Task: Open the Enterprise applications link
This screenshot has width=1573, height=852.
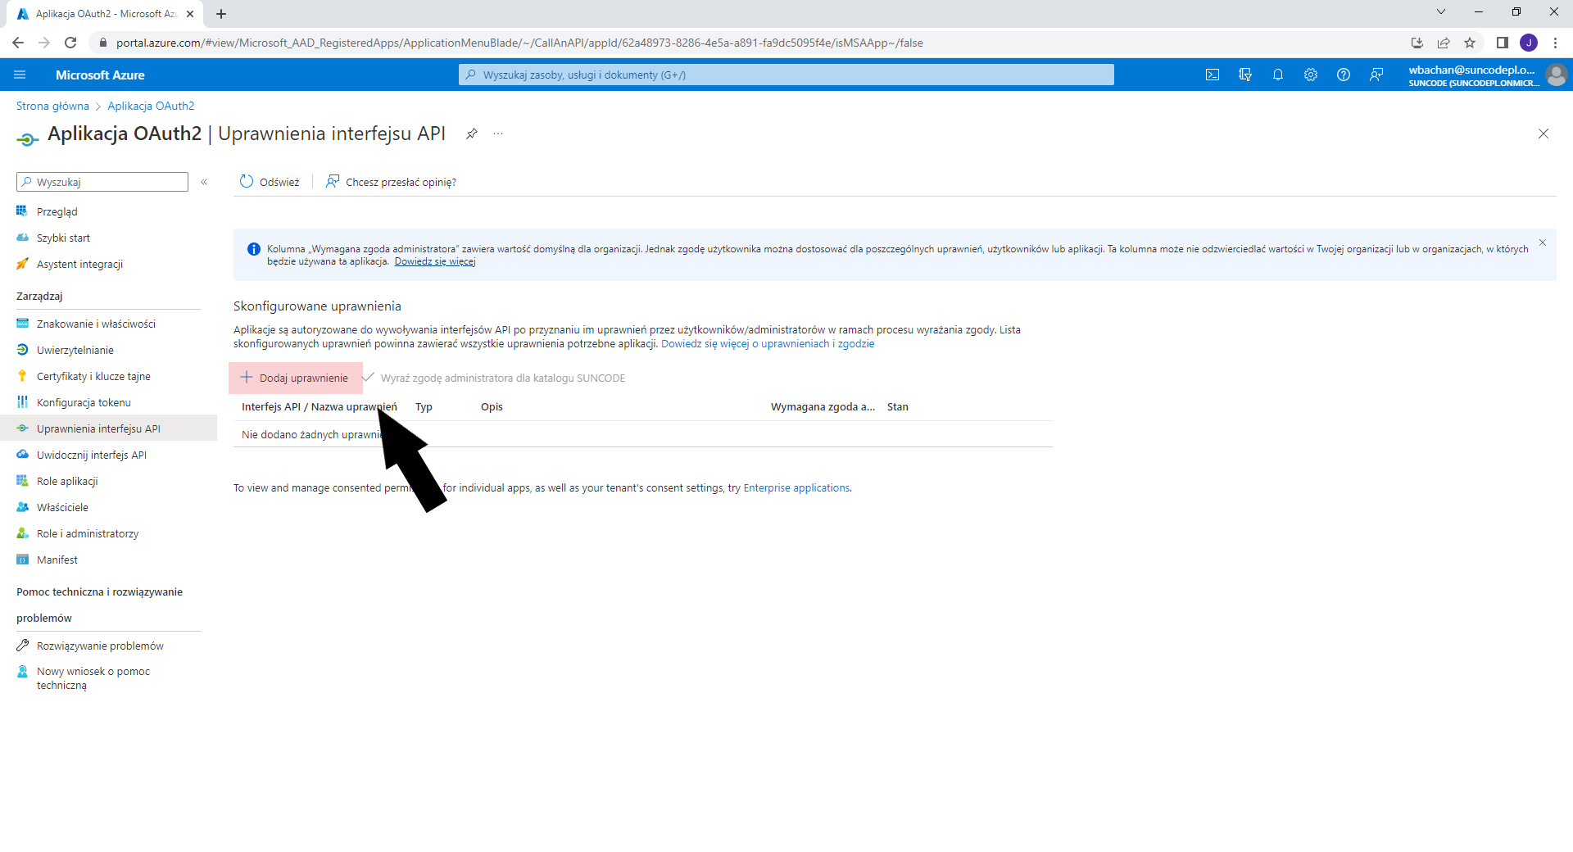Action: pos(796,487)
